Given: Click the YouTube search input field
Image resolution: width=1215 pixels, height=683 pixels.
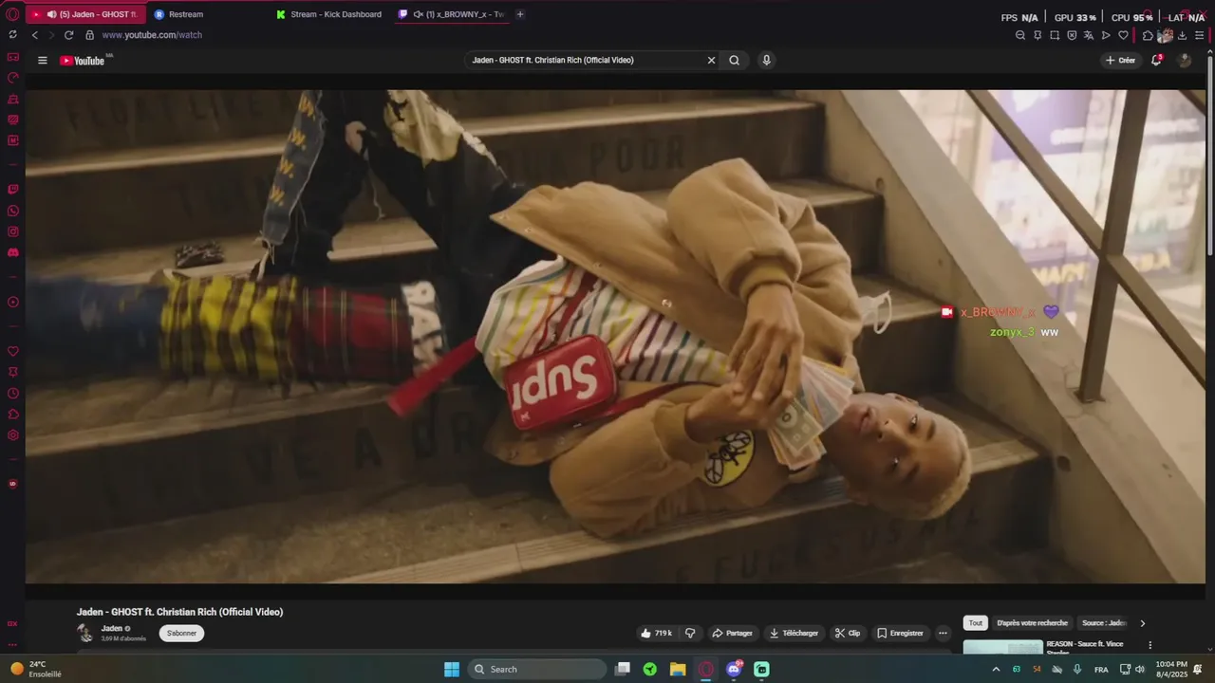Looking at the screenshot, I should coord(583,60).
